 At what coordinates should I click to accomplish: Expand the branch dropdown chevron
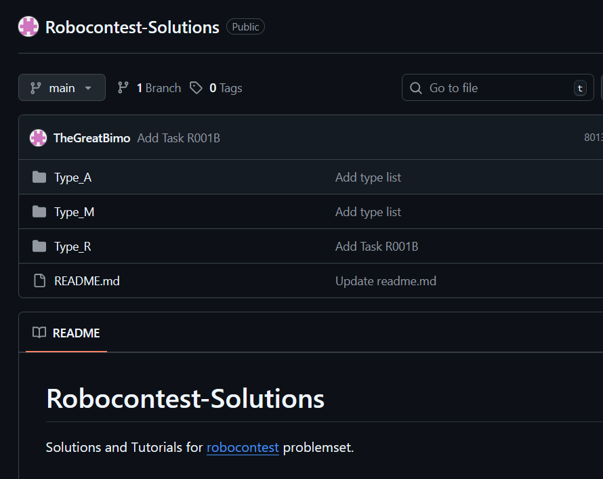coord(87,87)
